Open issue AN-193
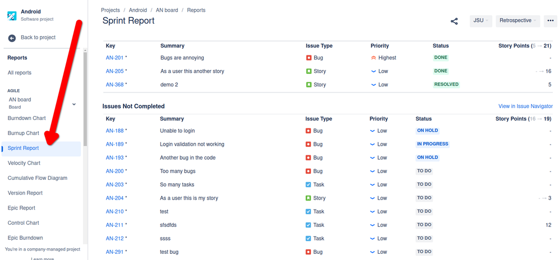Image resolution: width=560 pixels, height=260 pixels. click(x=114, y=157)
